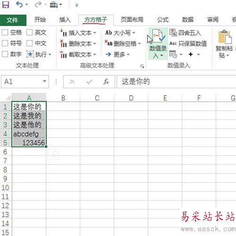The height and width of the screenshot is (236, 236).
Task: Open the 大小写 dropdown arrow
Action: [x=134, y=33]
